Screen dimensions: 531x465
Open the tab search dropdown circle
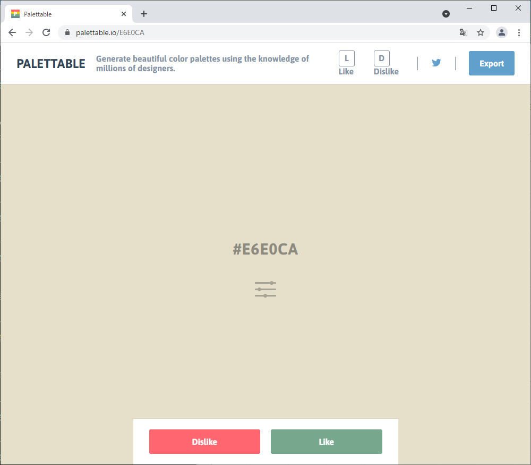point(446,14)
